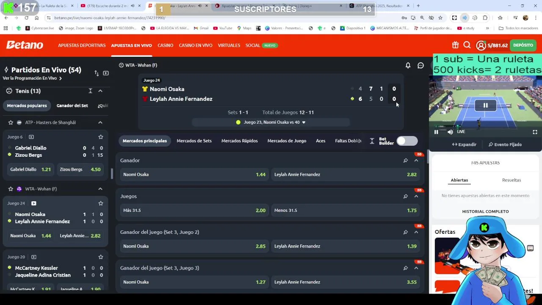Collapse Ganador del juego (Set 3, Juego 2)
This screenshot has height=305, width=542.
(416, 232)
